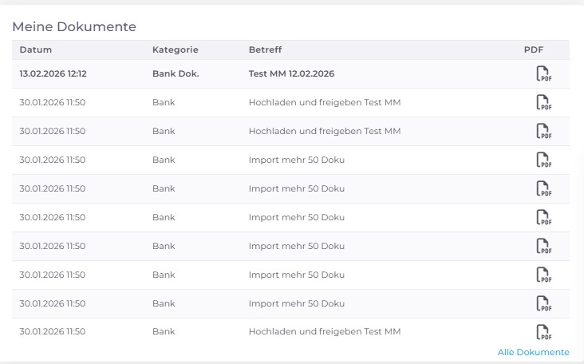Open PDF of first Hochladen und freigeben row
Viewport: 584px width, 364px height.
[x=543, y=103]
